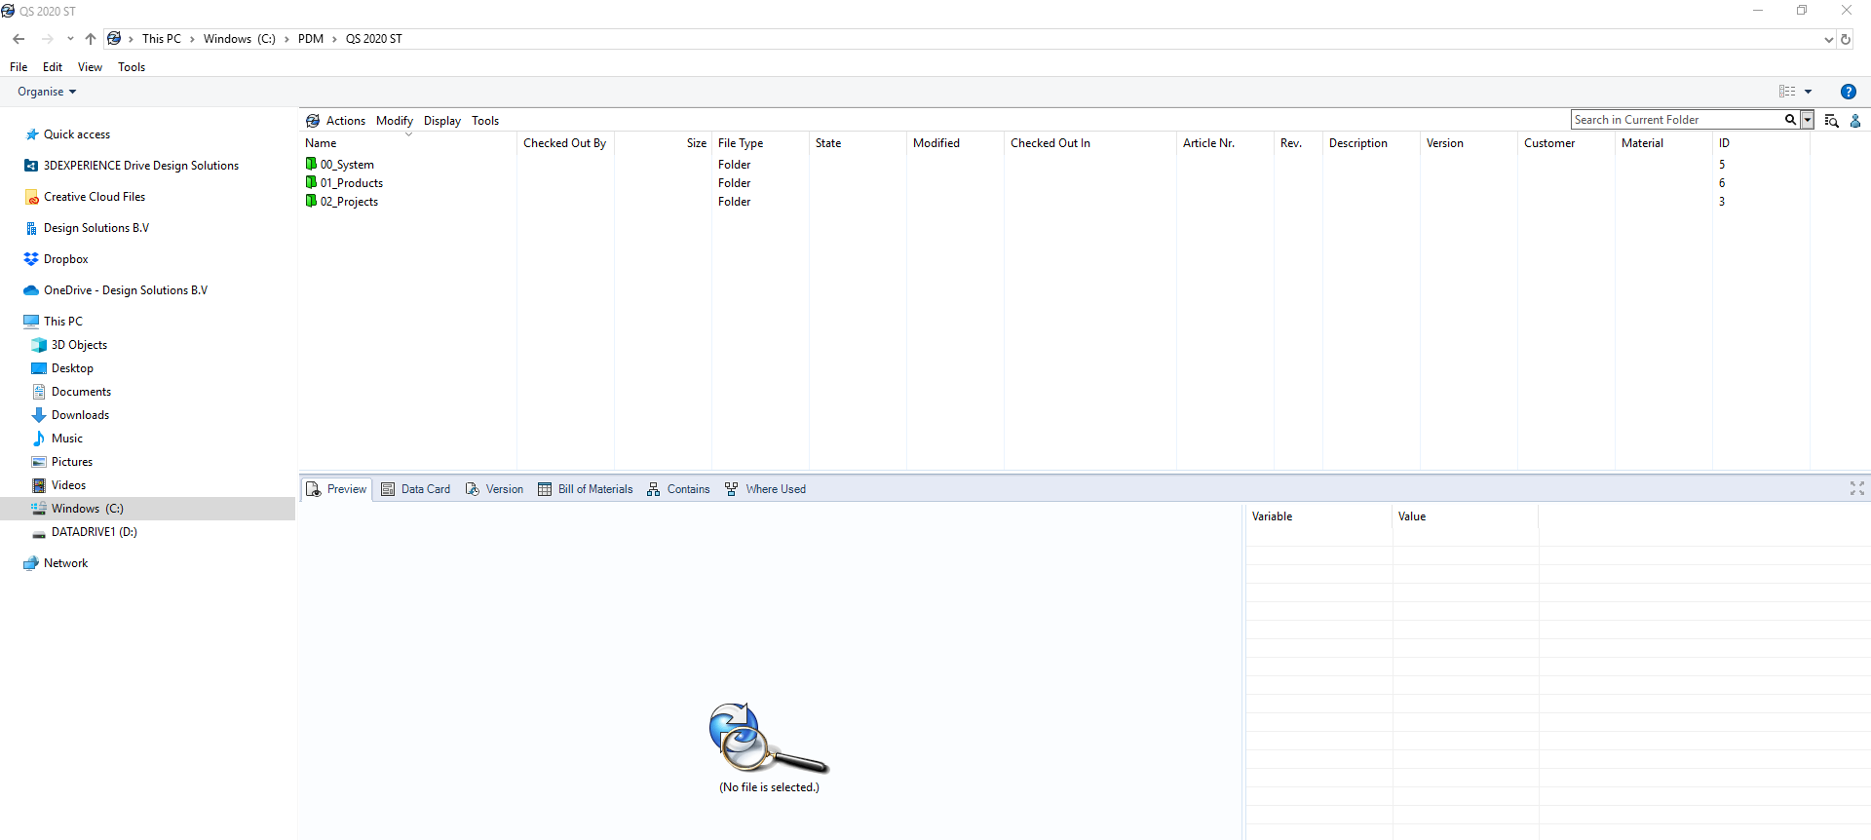Click the PDM vault icon beside Actions
The width and height of the screenshot is (1871, 840).
point(313,121)
